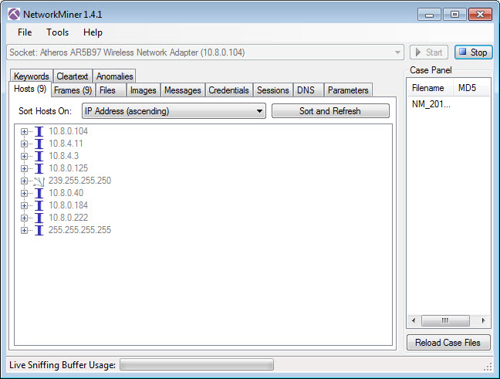Expand the 10.8.0.222 host node
Viewport: 500px width, 379px height.
pos(24,218)
